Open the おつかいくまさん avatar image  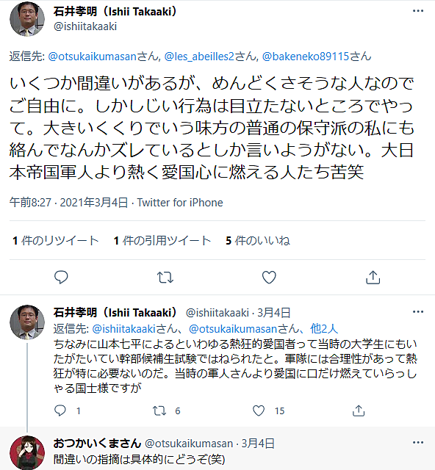tap(27, 452)
